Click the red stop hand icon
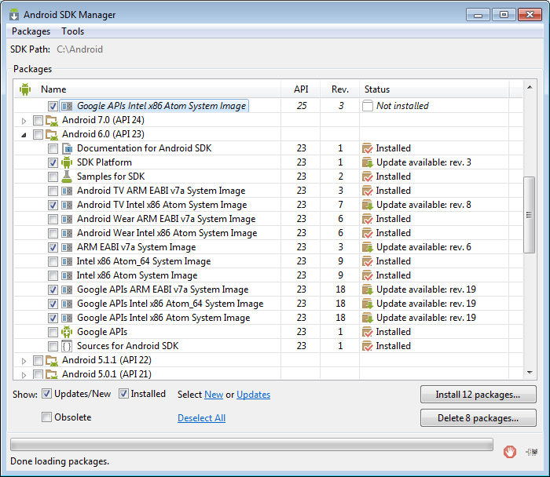The width and height of the screenshot is (550, 477). [x=510, y=451]
